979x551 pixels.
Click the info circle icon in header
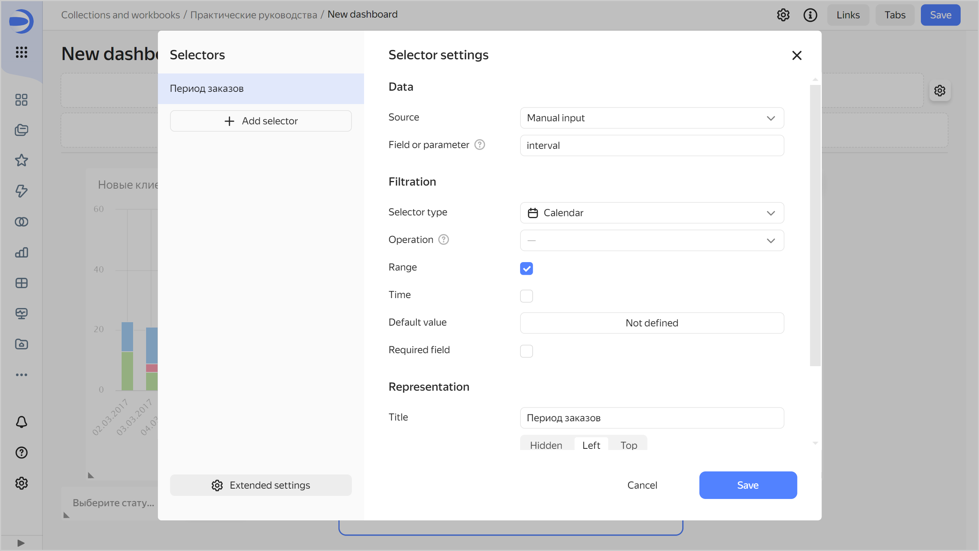pyautogui.click(x=810, y=15)
